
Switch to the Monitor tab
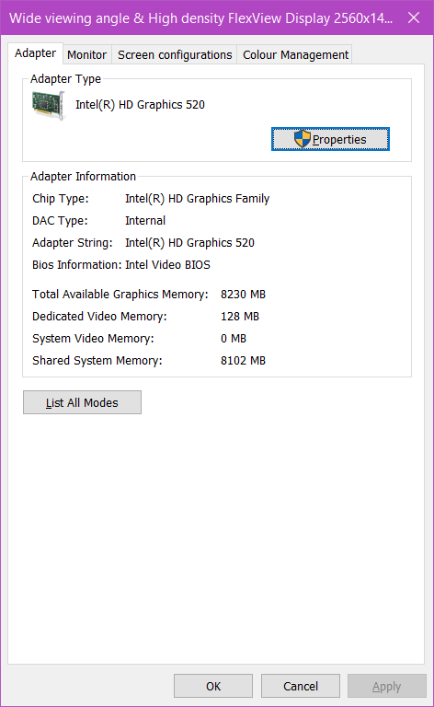pyautogui.click(x=86, y=55)
